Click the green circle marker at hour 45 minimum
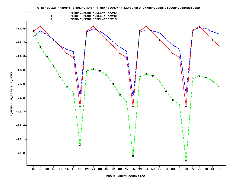 click(x=133, y=156)
